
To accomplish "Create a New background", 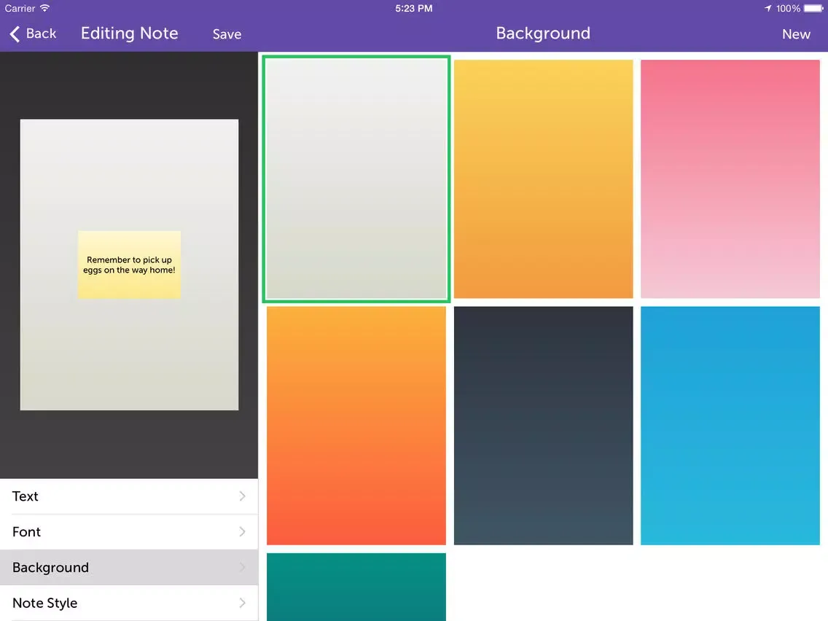I will pyautogui.click(x=796, y=34).
